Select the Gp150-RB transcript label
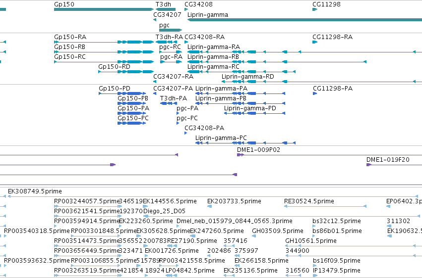This screenshot has width=422, height=278. 70,47
